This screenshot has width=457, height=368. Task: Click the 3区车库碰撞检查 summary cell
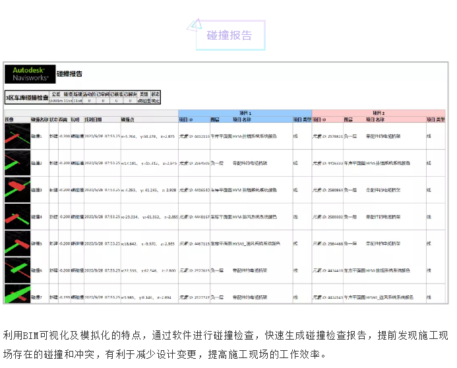[x=27, y=98]
